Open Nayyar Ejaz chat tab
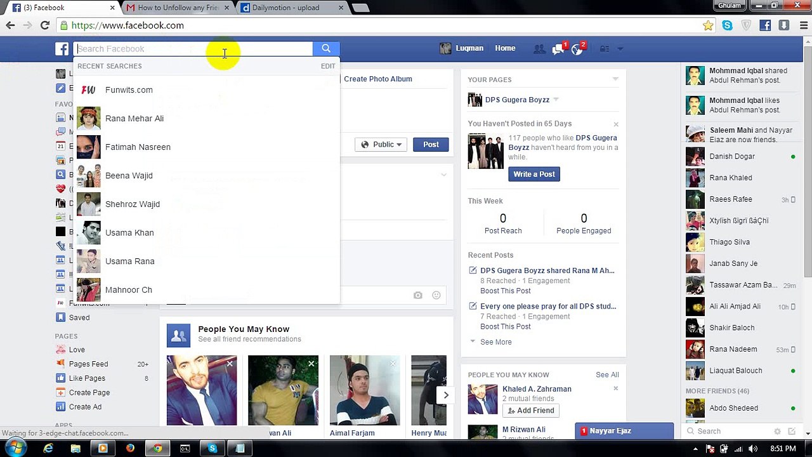This screenshot has height=457, width=812. tap(624, 431)
